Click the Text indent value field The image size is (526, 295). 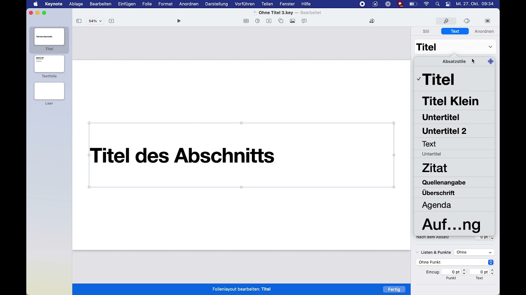click(x=480, y=272)
